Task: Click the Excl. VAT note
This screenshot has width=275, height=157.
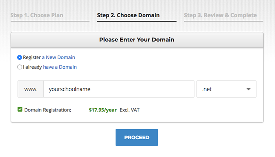Action: (x=130, y=110)
